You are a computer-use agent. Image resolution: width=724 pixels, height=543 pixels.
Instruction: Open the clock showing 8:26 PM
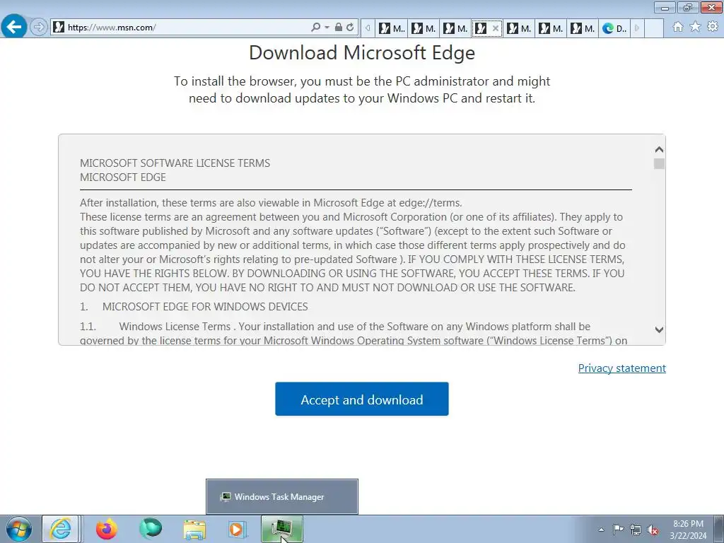click(688, 530)
